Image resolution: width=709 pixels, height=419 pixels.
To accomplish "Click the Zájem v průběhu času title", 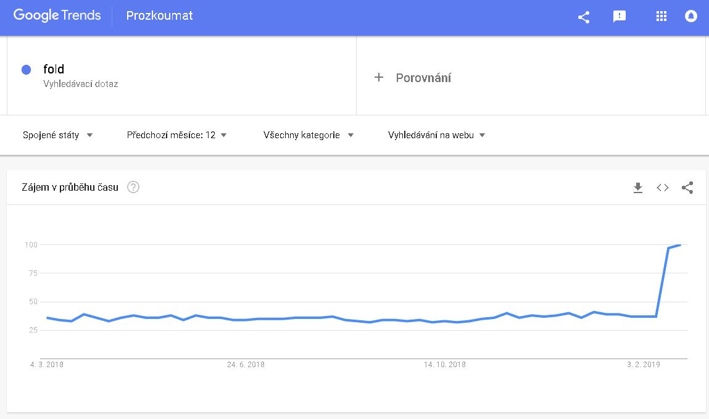I will [70, 188].
